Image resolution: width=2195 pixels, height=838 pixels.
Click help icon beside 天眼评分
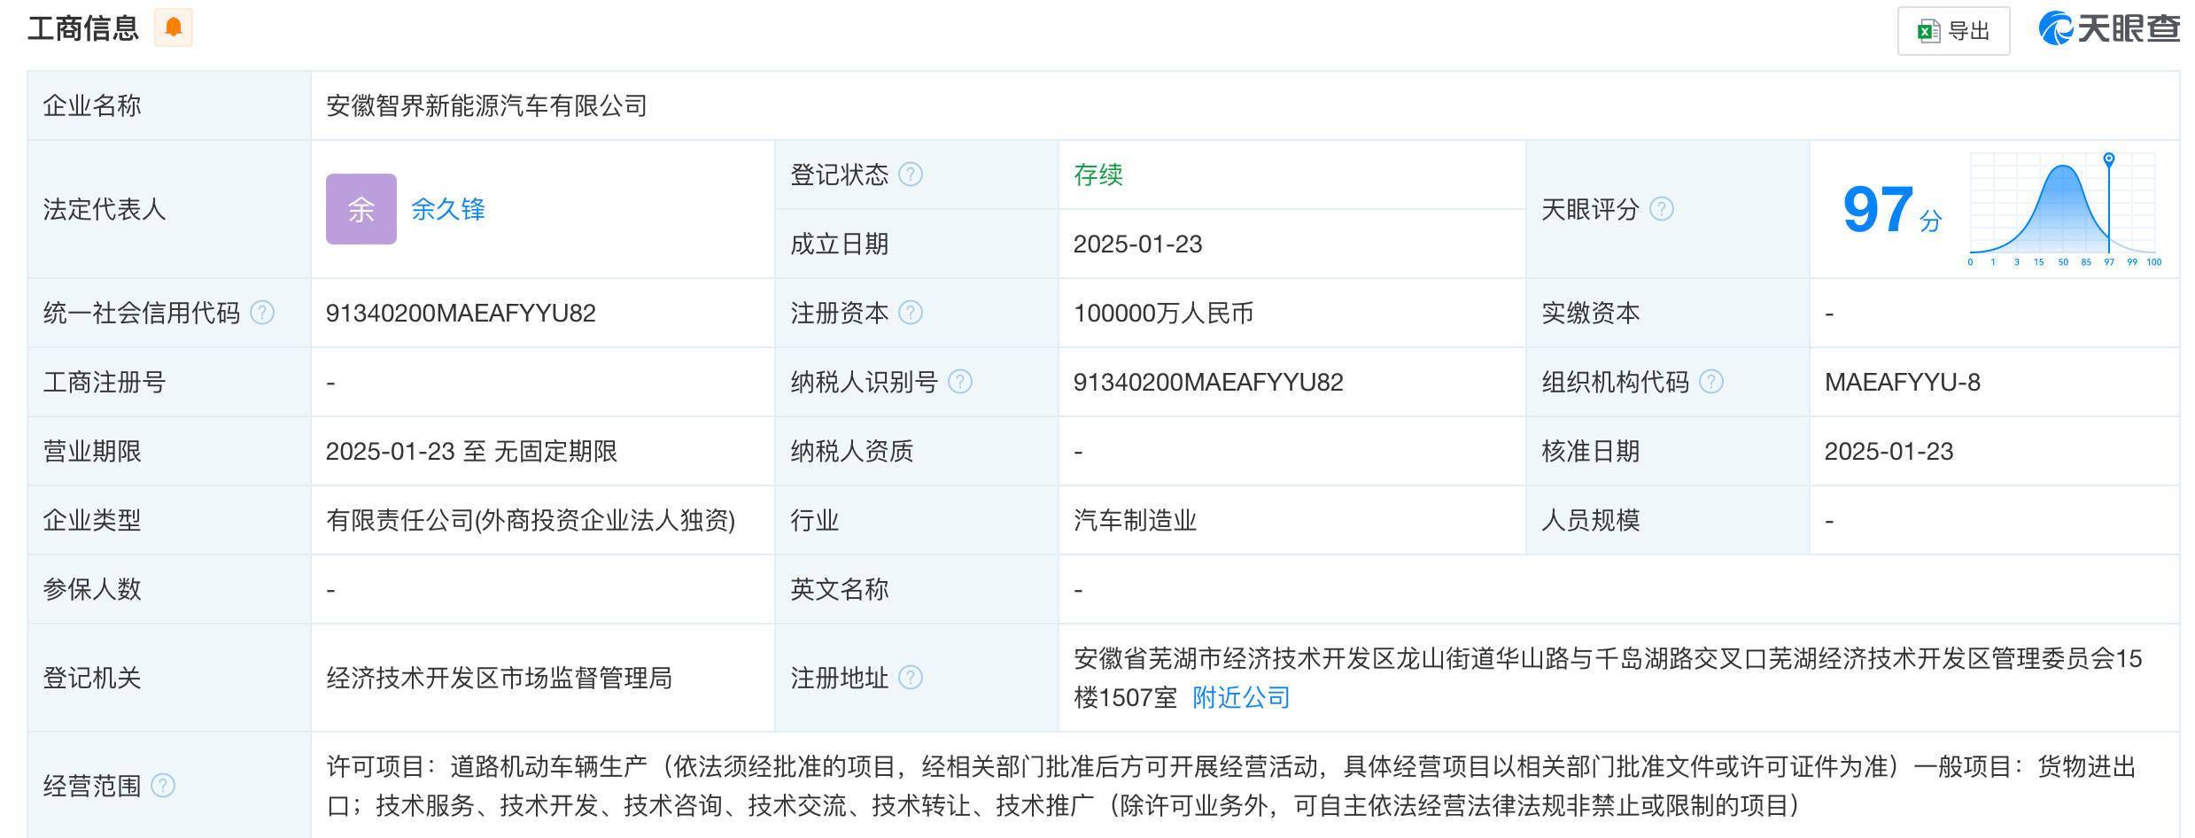[x=1662, y=209]
